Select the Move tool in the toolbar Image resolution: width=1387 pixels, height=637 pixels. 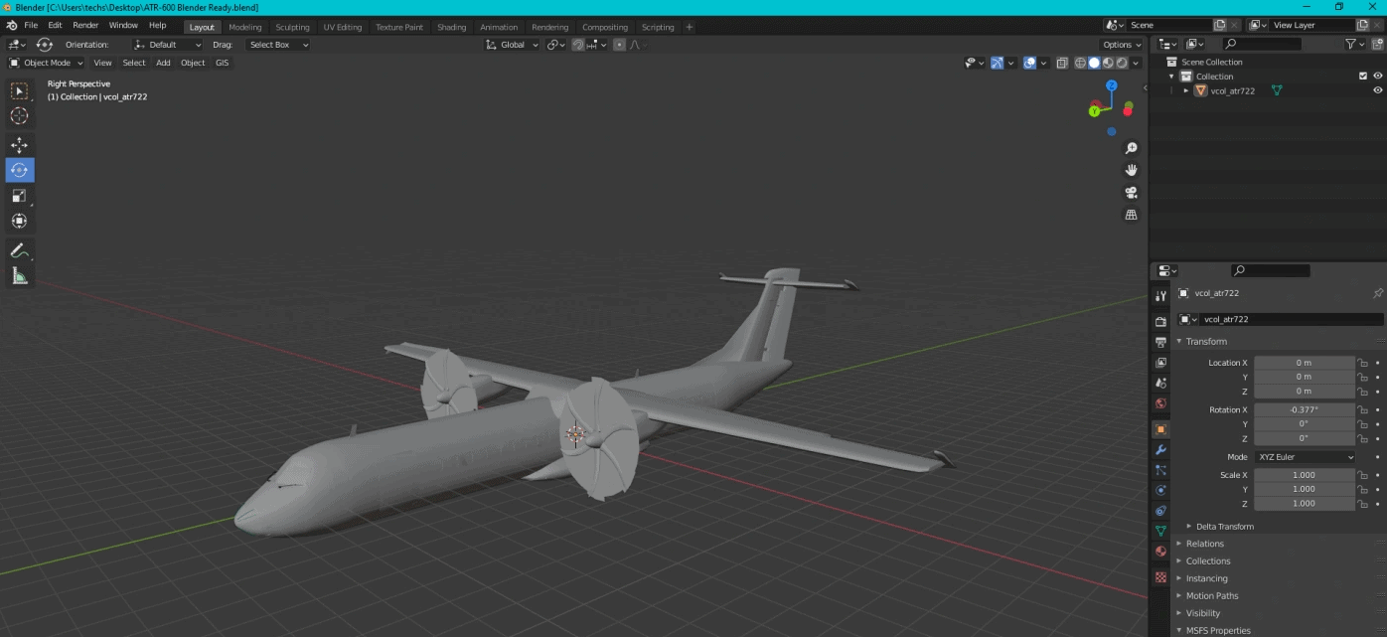tap(19, 144)
